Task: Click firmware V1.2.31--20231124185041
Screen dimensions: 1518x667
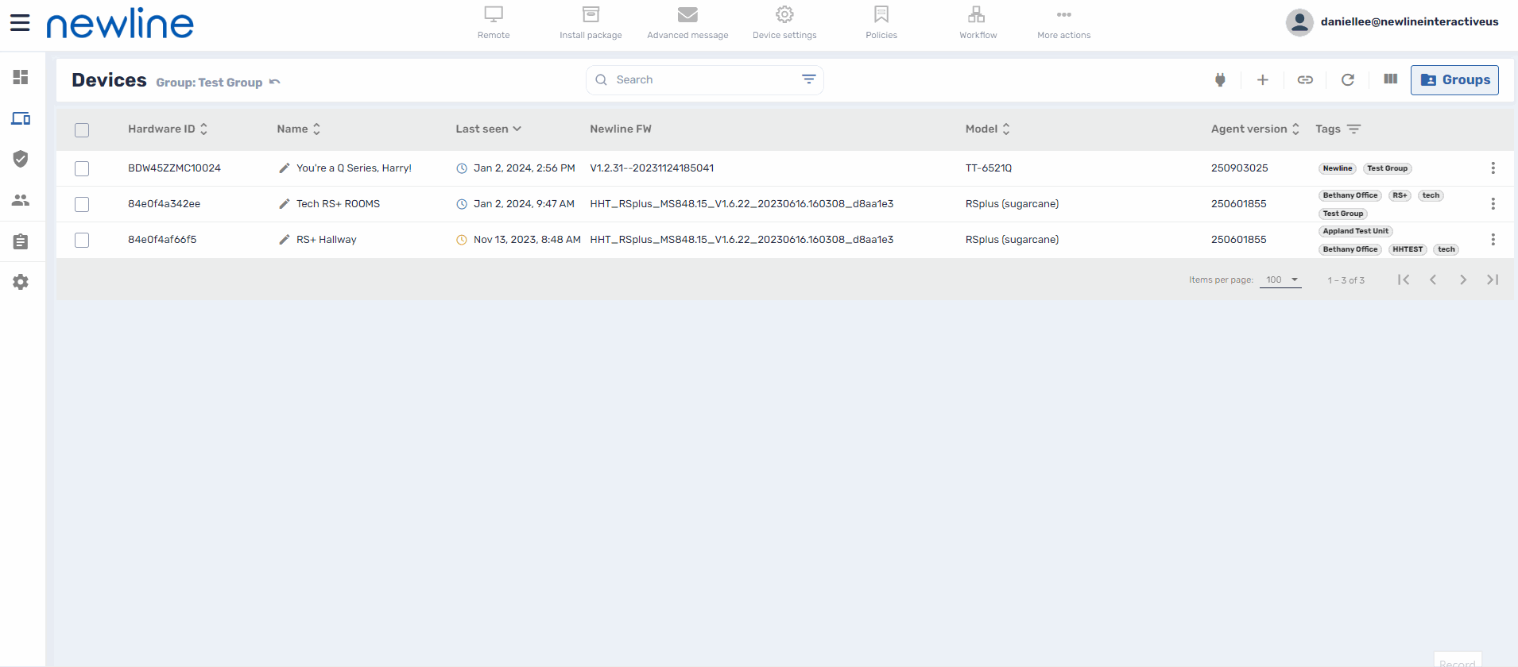Action: point(652,168)
